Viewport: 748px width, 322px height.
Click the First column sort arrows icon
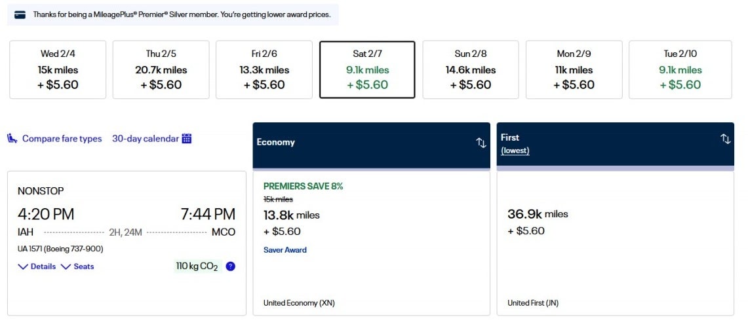coord(725,139)
